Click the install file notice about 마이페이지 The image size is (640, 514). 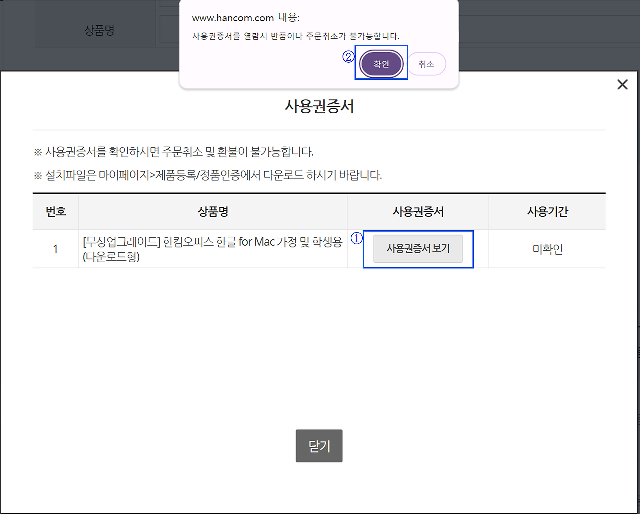[x=208, y=175]
